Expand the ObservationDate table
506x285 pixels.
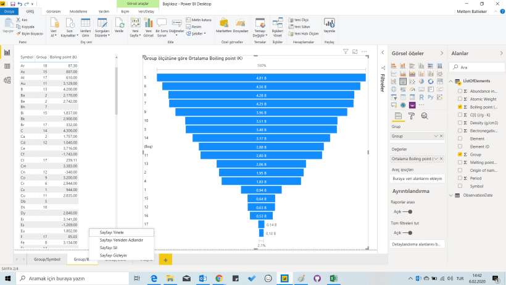coord(452,195)
